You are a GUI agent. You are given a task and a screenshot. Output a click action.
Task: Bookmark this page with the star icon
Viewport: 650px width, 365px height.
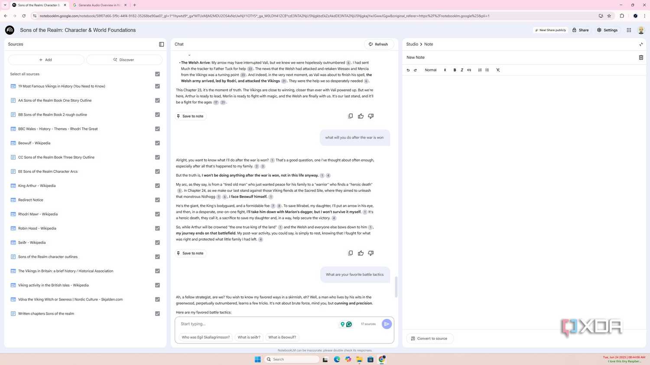(609, 16)
